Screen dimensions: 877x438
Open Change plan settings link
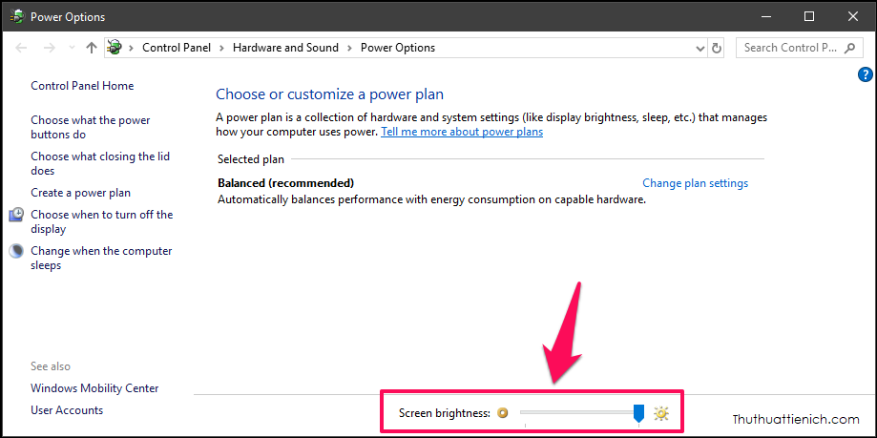click(695, 183)
